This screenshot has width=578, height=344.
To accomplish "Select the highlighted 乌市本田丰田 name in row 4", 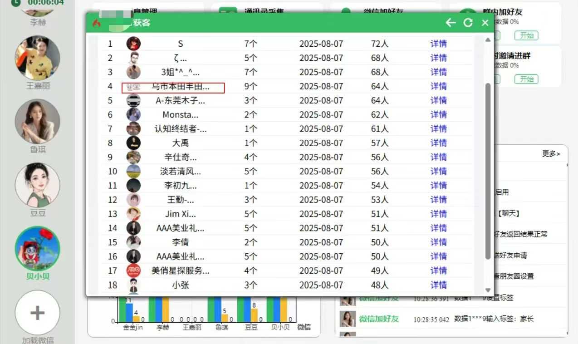I will pos(180,87).
